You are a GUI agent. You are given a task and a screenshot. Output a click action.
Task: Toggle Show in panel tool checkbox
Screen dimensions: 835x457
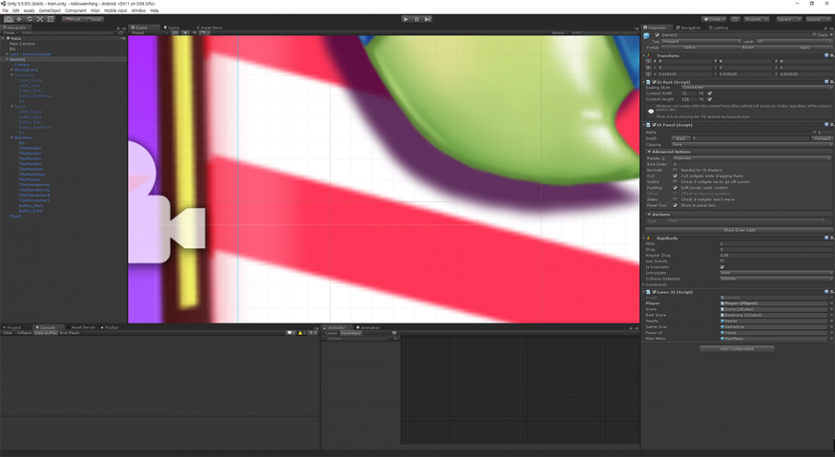[x=675, y=205]
